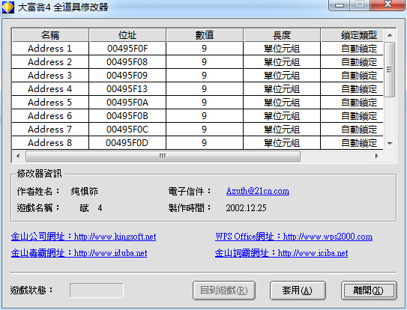Click the address cell 00495F0D
Viewport: 407px width, 310px height.
point(127,143)
